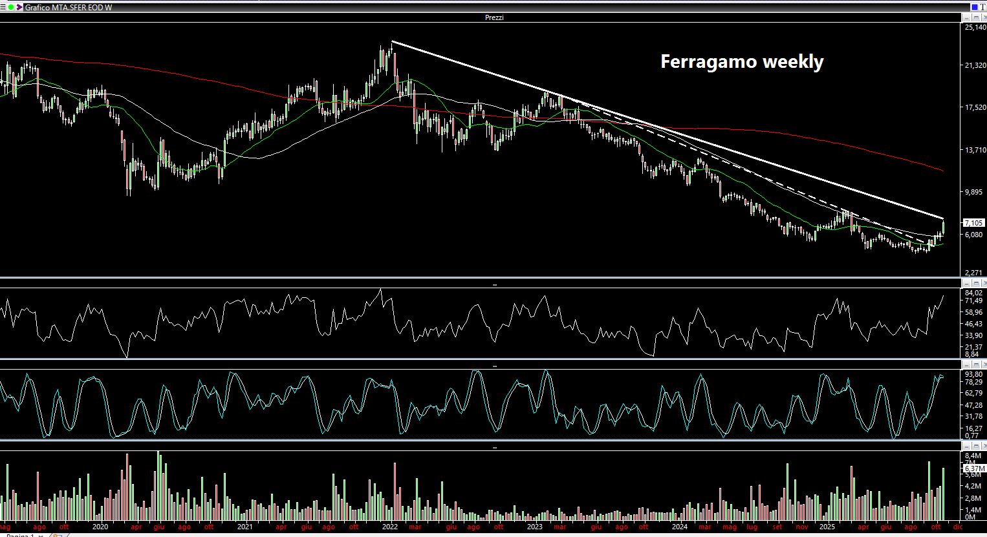Click the 2025 label on the time axis
The image size is (987, 537).
(827, 527)
